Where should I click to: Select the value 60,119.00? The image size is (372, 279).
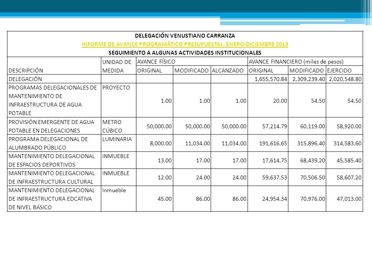coord(312,126)
